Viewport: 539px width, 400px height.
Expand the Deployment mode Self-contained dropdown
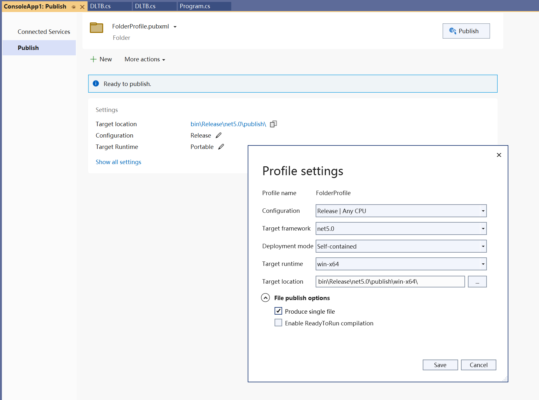pos(401,246)
